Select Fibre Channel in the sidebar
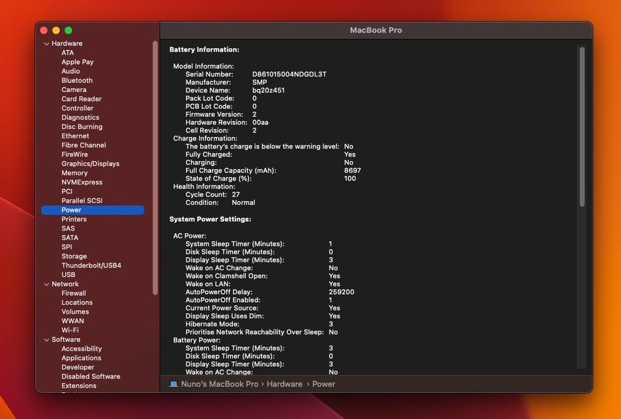Screen dimensions: 621x419 click(84, 145)
